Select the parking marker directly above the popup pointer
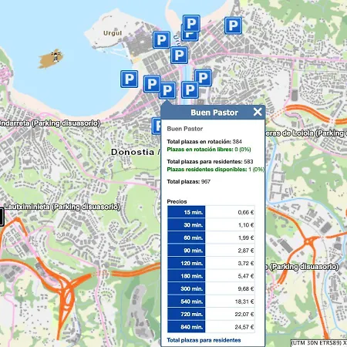The image size is (347, 347). (x=167, y=90)
